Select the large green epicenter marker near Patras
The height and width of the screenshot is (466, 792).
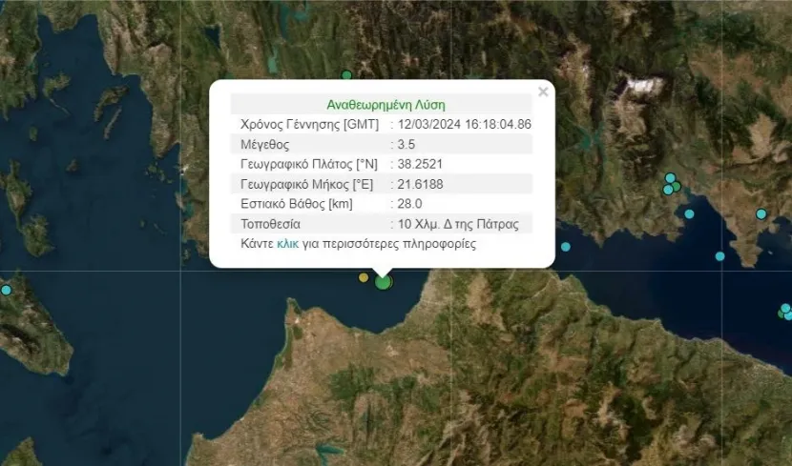383,282
